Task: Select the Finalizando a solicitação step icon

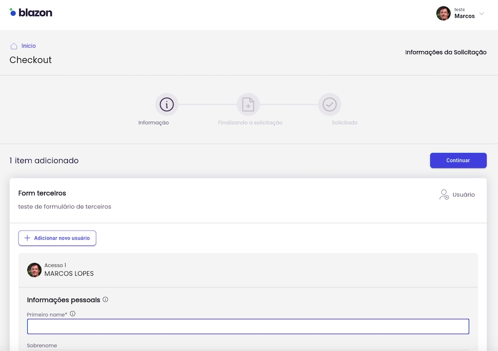Action: coord(248,105)
